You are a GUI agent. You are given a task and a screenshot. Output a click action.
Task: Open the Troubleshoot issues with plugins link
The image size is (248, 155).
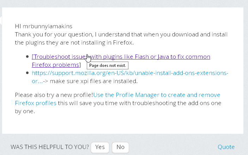point(121,57)
